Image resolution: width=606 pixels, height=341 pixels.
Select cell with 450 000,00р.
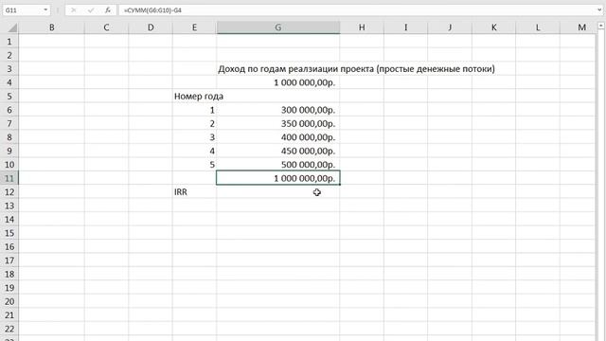(x=278, y=151)
